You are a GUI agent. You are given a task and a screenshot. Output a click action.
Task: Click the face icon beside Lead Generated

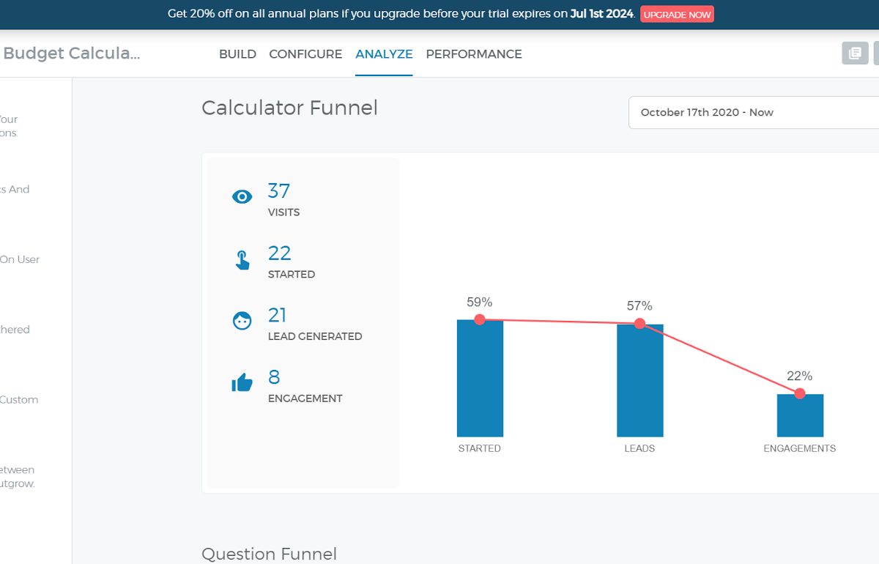pos(242,321)
